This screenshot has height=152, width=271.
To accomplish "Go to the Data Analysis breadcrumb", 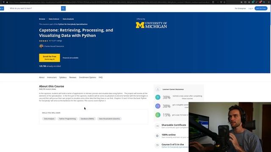I will pos(68,19).
